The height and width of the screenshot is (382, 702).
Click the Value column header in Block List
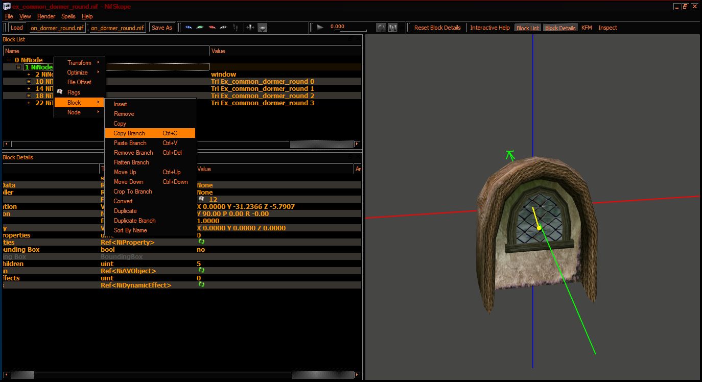[x=285, y=51]
